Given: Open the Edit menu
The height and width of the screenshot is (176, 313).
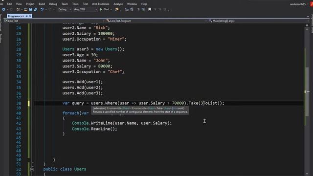Looking at the screenshot, I should 9,4.
